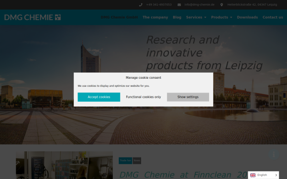Click 'Manage cookie consent' dialog heading
Screen dimensions: 287x179
[143, 78]
